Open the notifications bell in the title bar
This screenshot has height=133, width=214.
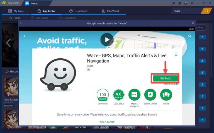pyautogui.click(x=180, y=3)
